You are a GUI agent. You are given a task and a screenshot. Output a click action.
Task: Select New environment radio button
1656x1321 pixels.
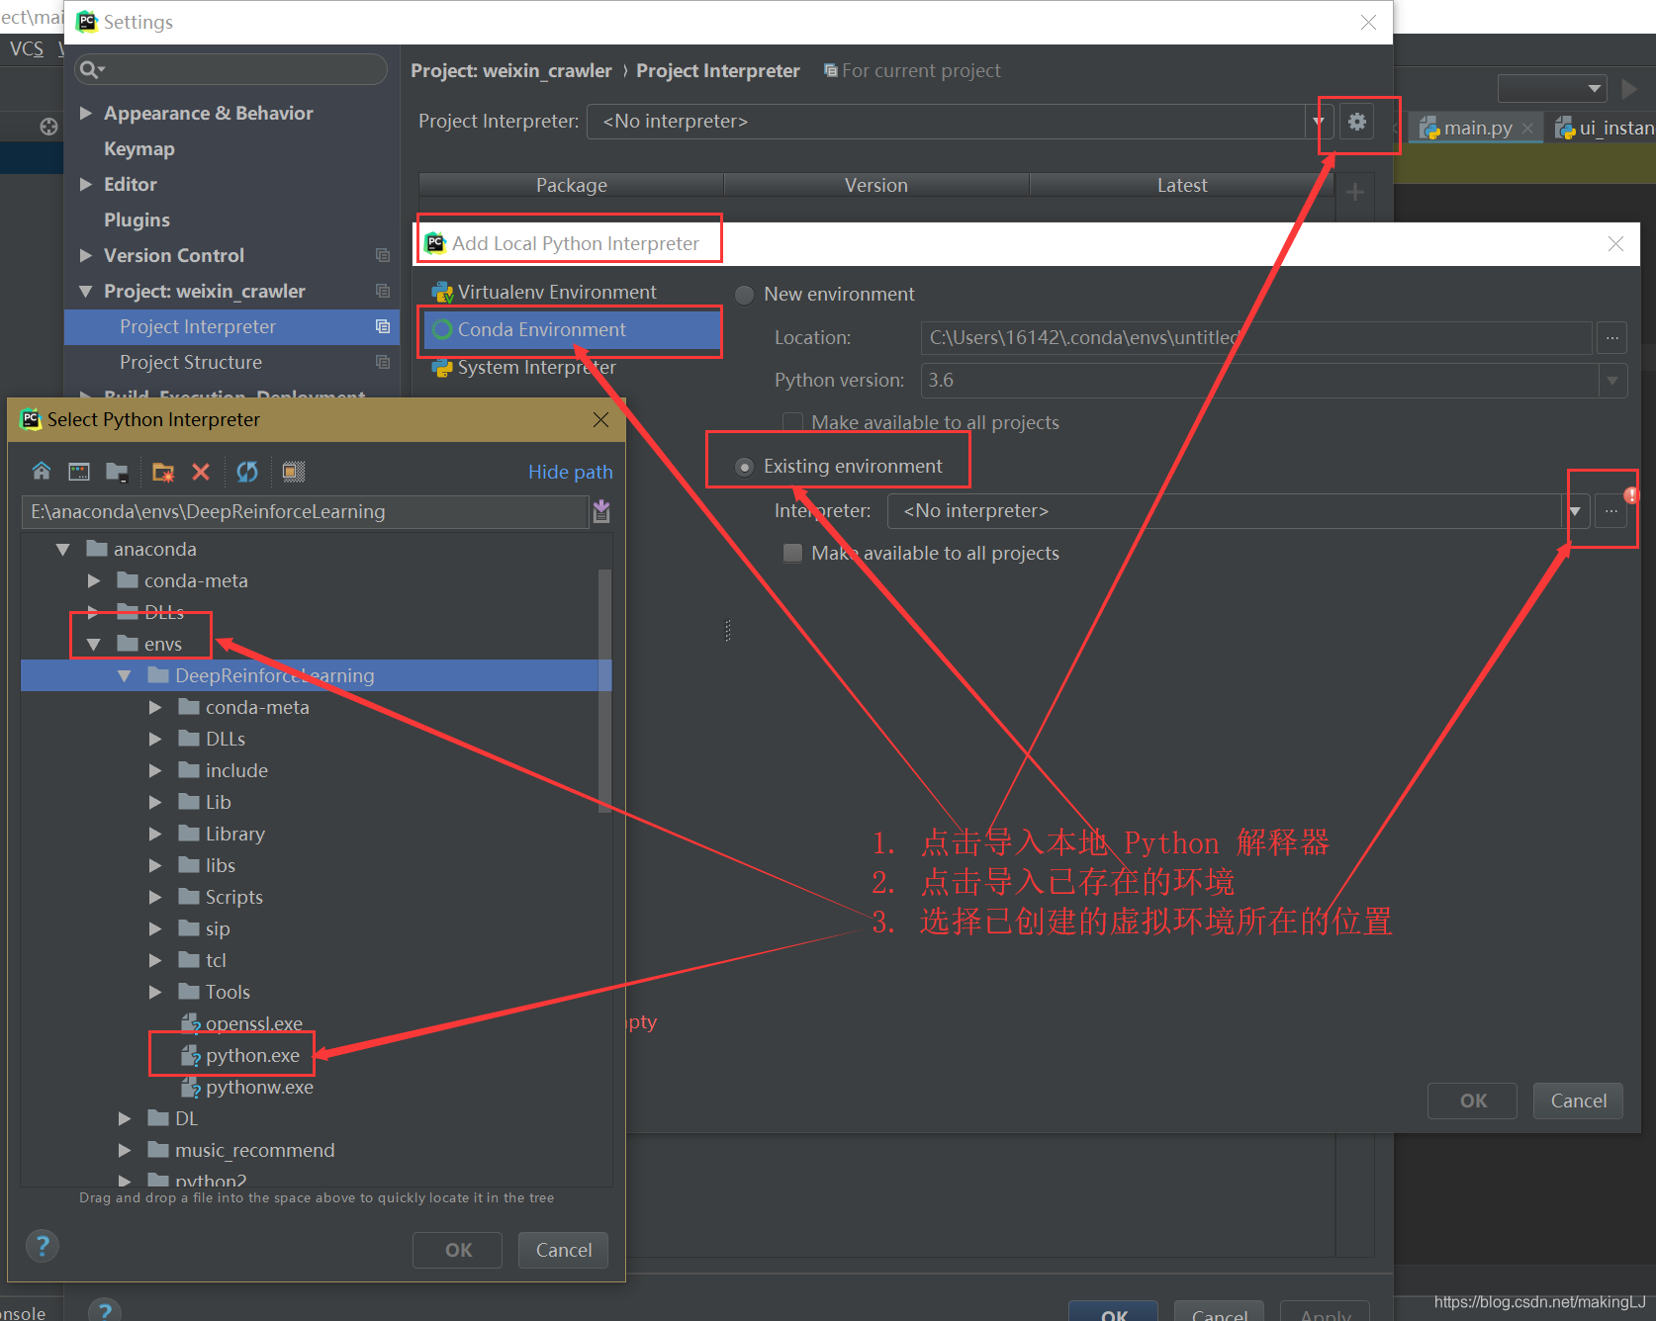745,295
